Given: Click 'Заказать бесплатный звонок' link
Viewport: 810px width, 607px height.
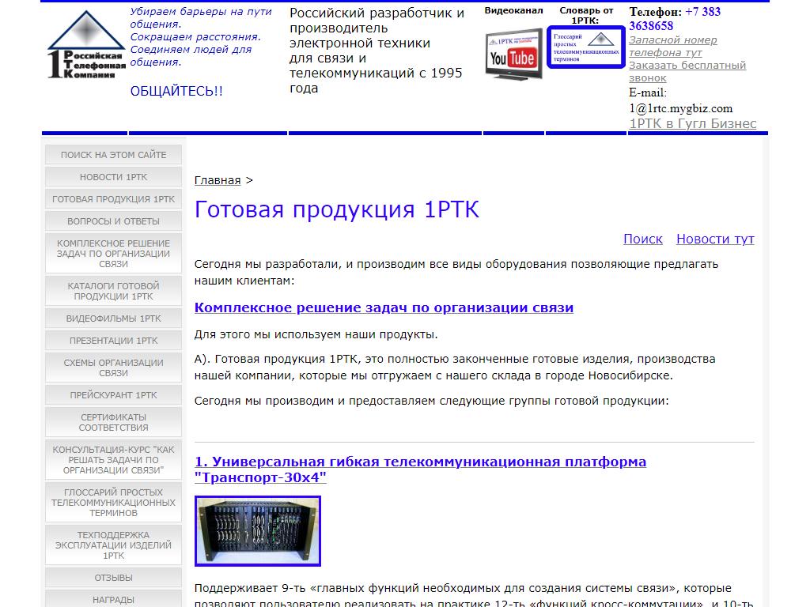Looking at the screenshot, I should pyautogui.click(x=687, y=71).
